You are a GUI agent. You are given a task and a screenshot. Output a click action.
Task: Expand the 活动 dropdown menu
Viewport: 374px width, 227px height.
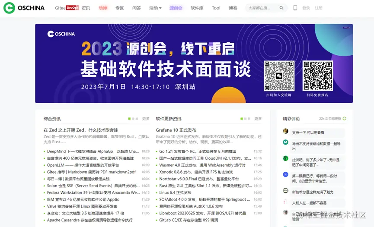pyautogui.click(x=155, y=8)
